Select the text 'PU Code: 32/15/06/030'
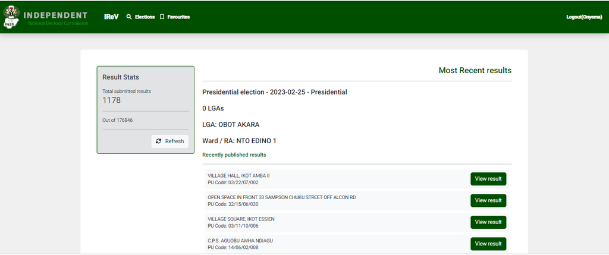Viewport: 609px width, 255px height. [x=233, y=204]
